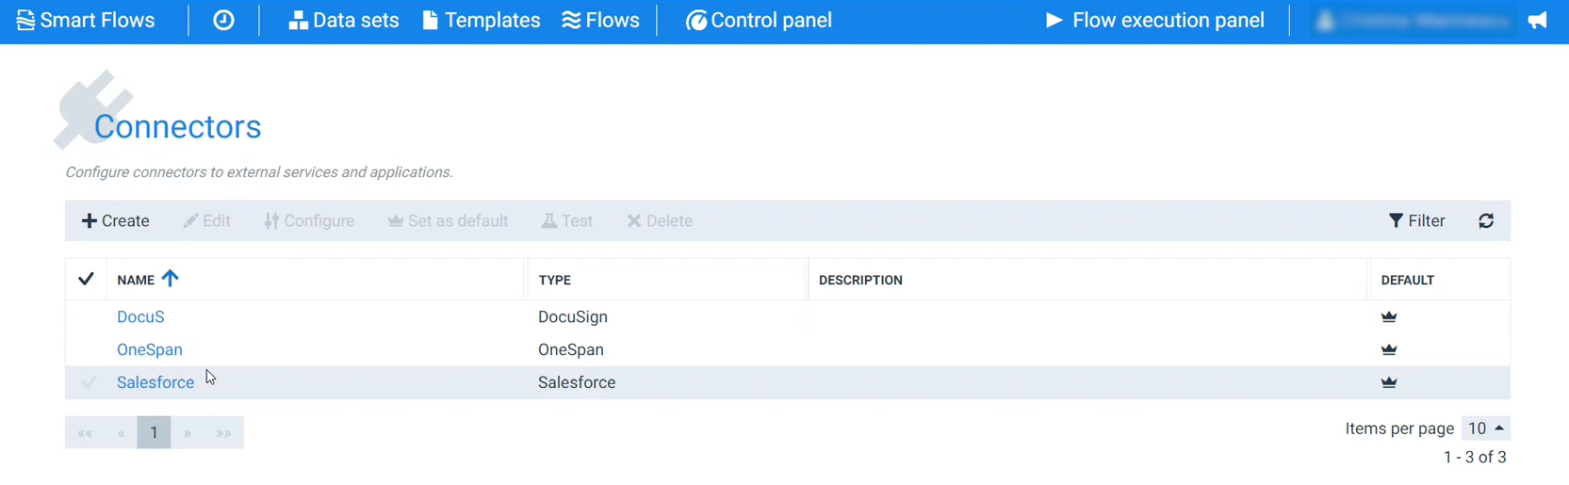The width and height of the screenshot is (1569, 485).
Task: Sort by the NAME column arrow
Action: click(x=170, y=278)
